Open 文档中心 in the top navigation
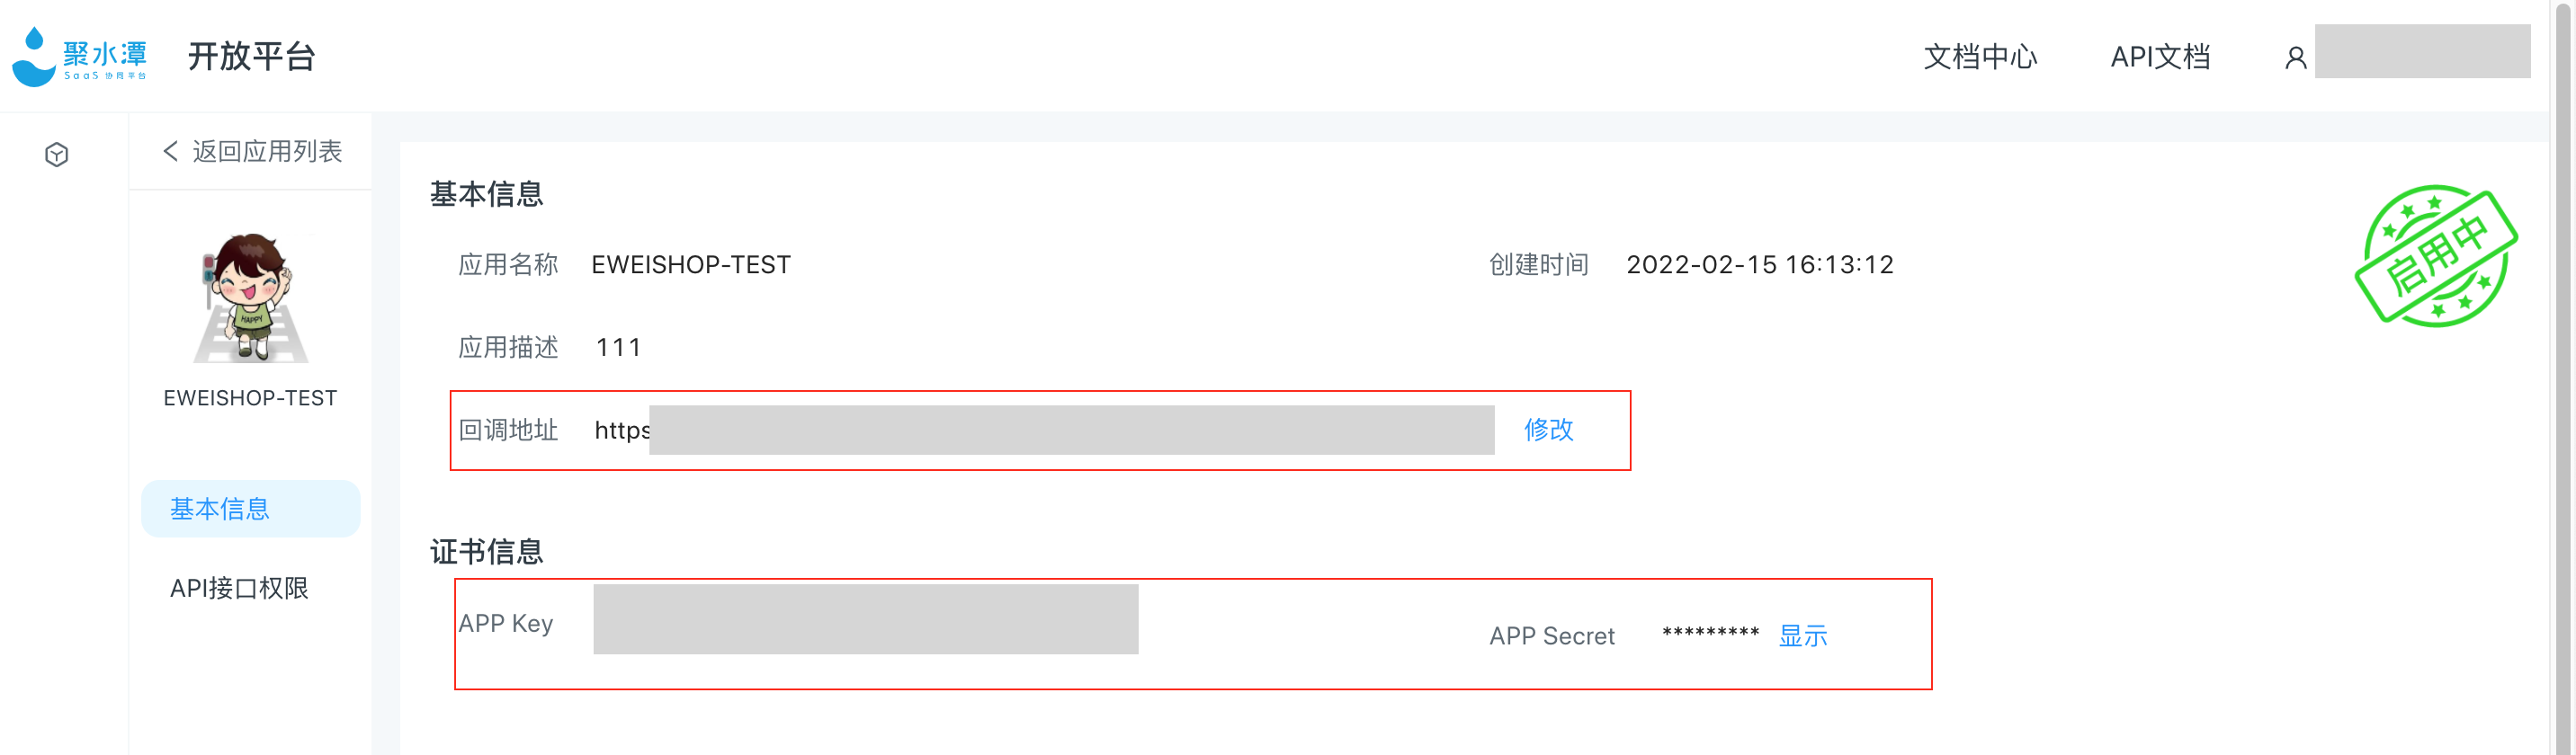2576x755 pixels. point(1980,57)
